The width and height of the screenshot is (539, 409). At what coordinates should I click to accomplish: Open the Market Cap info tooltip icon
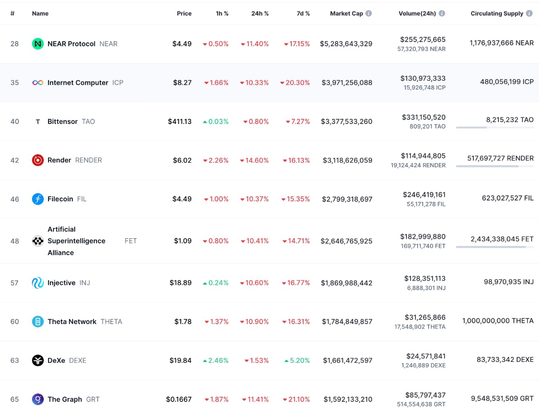pyautogui.click(x=369, y=13)
